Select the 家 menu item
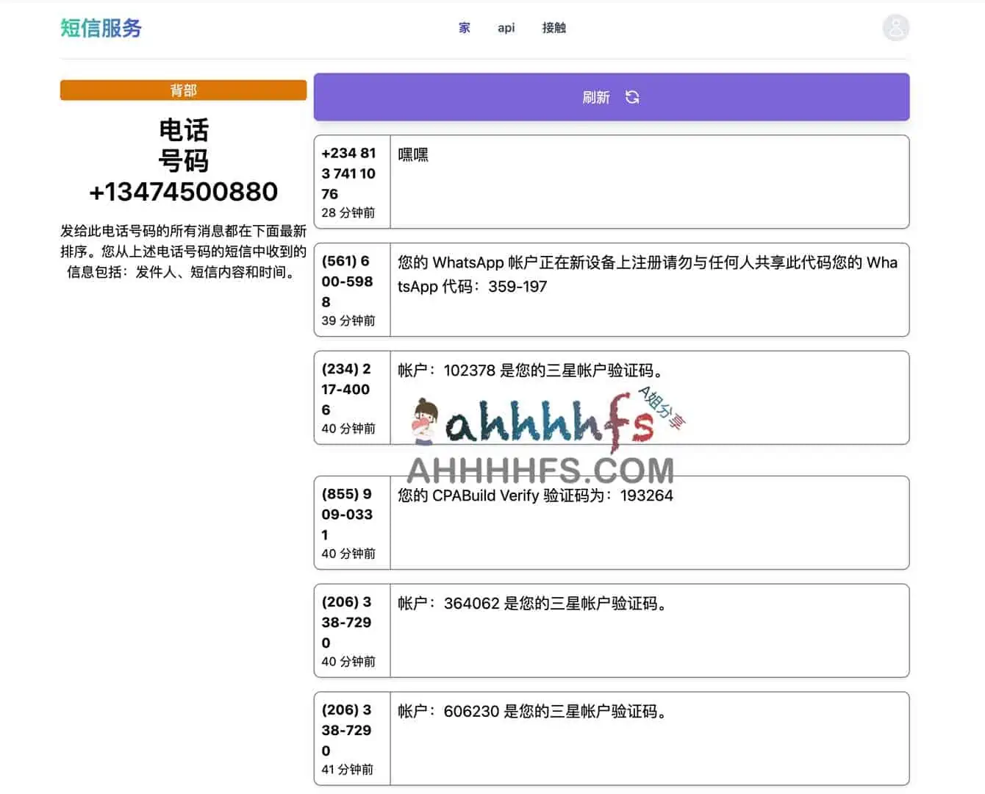Viewport: 985px width, 794px height. point(464,28)
